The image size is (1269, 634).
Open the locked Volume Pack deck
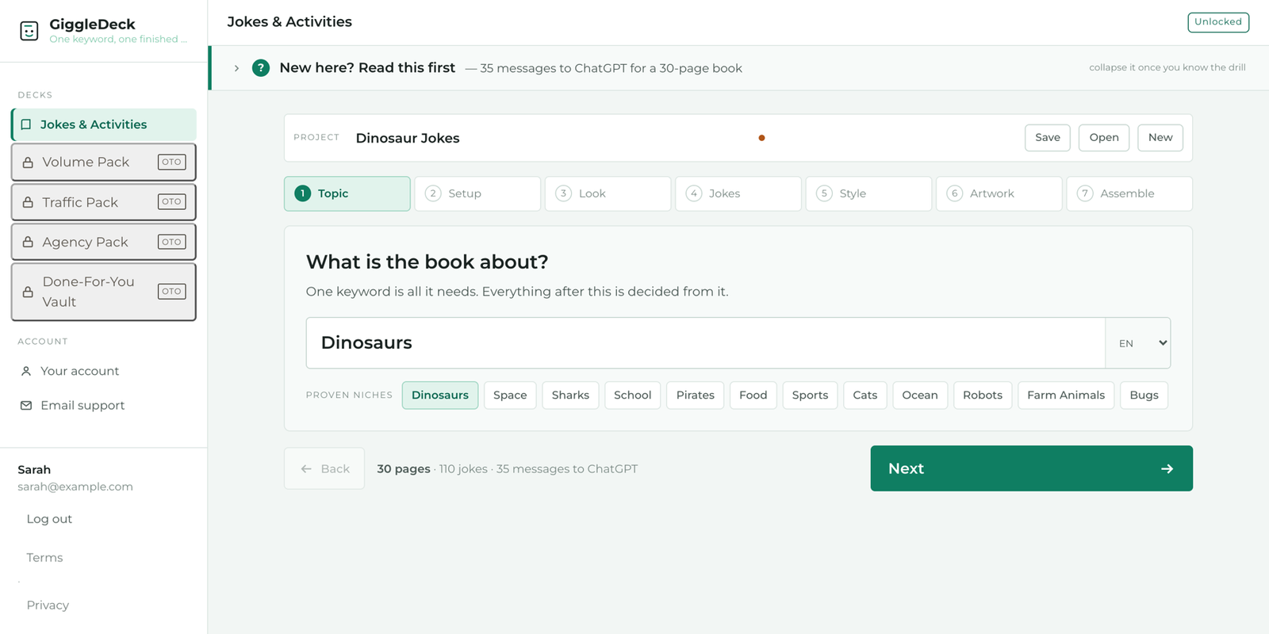104,162
